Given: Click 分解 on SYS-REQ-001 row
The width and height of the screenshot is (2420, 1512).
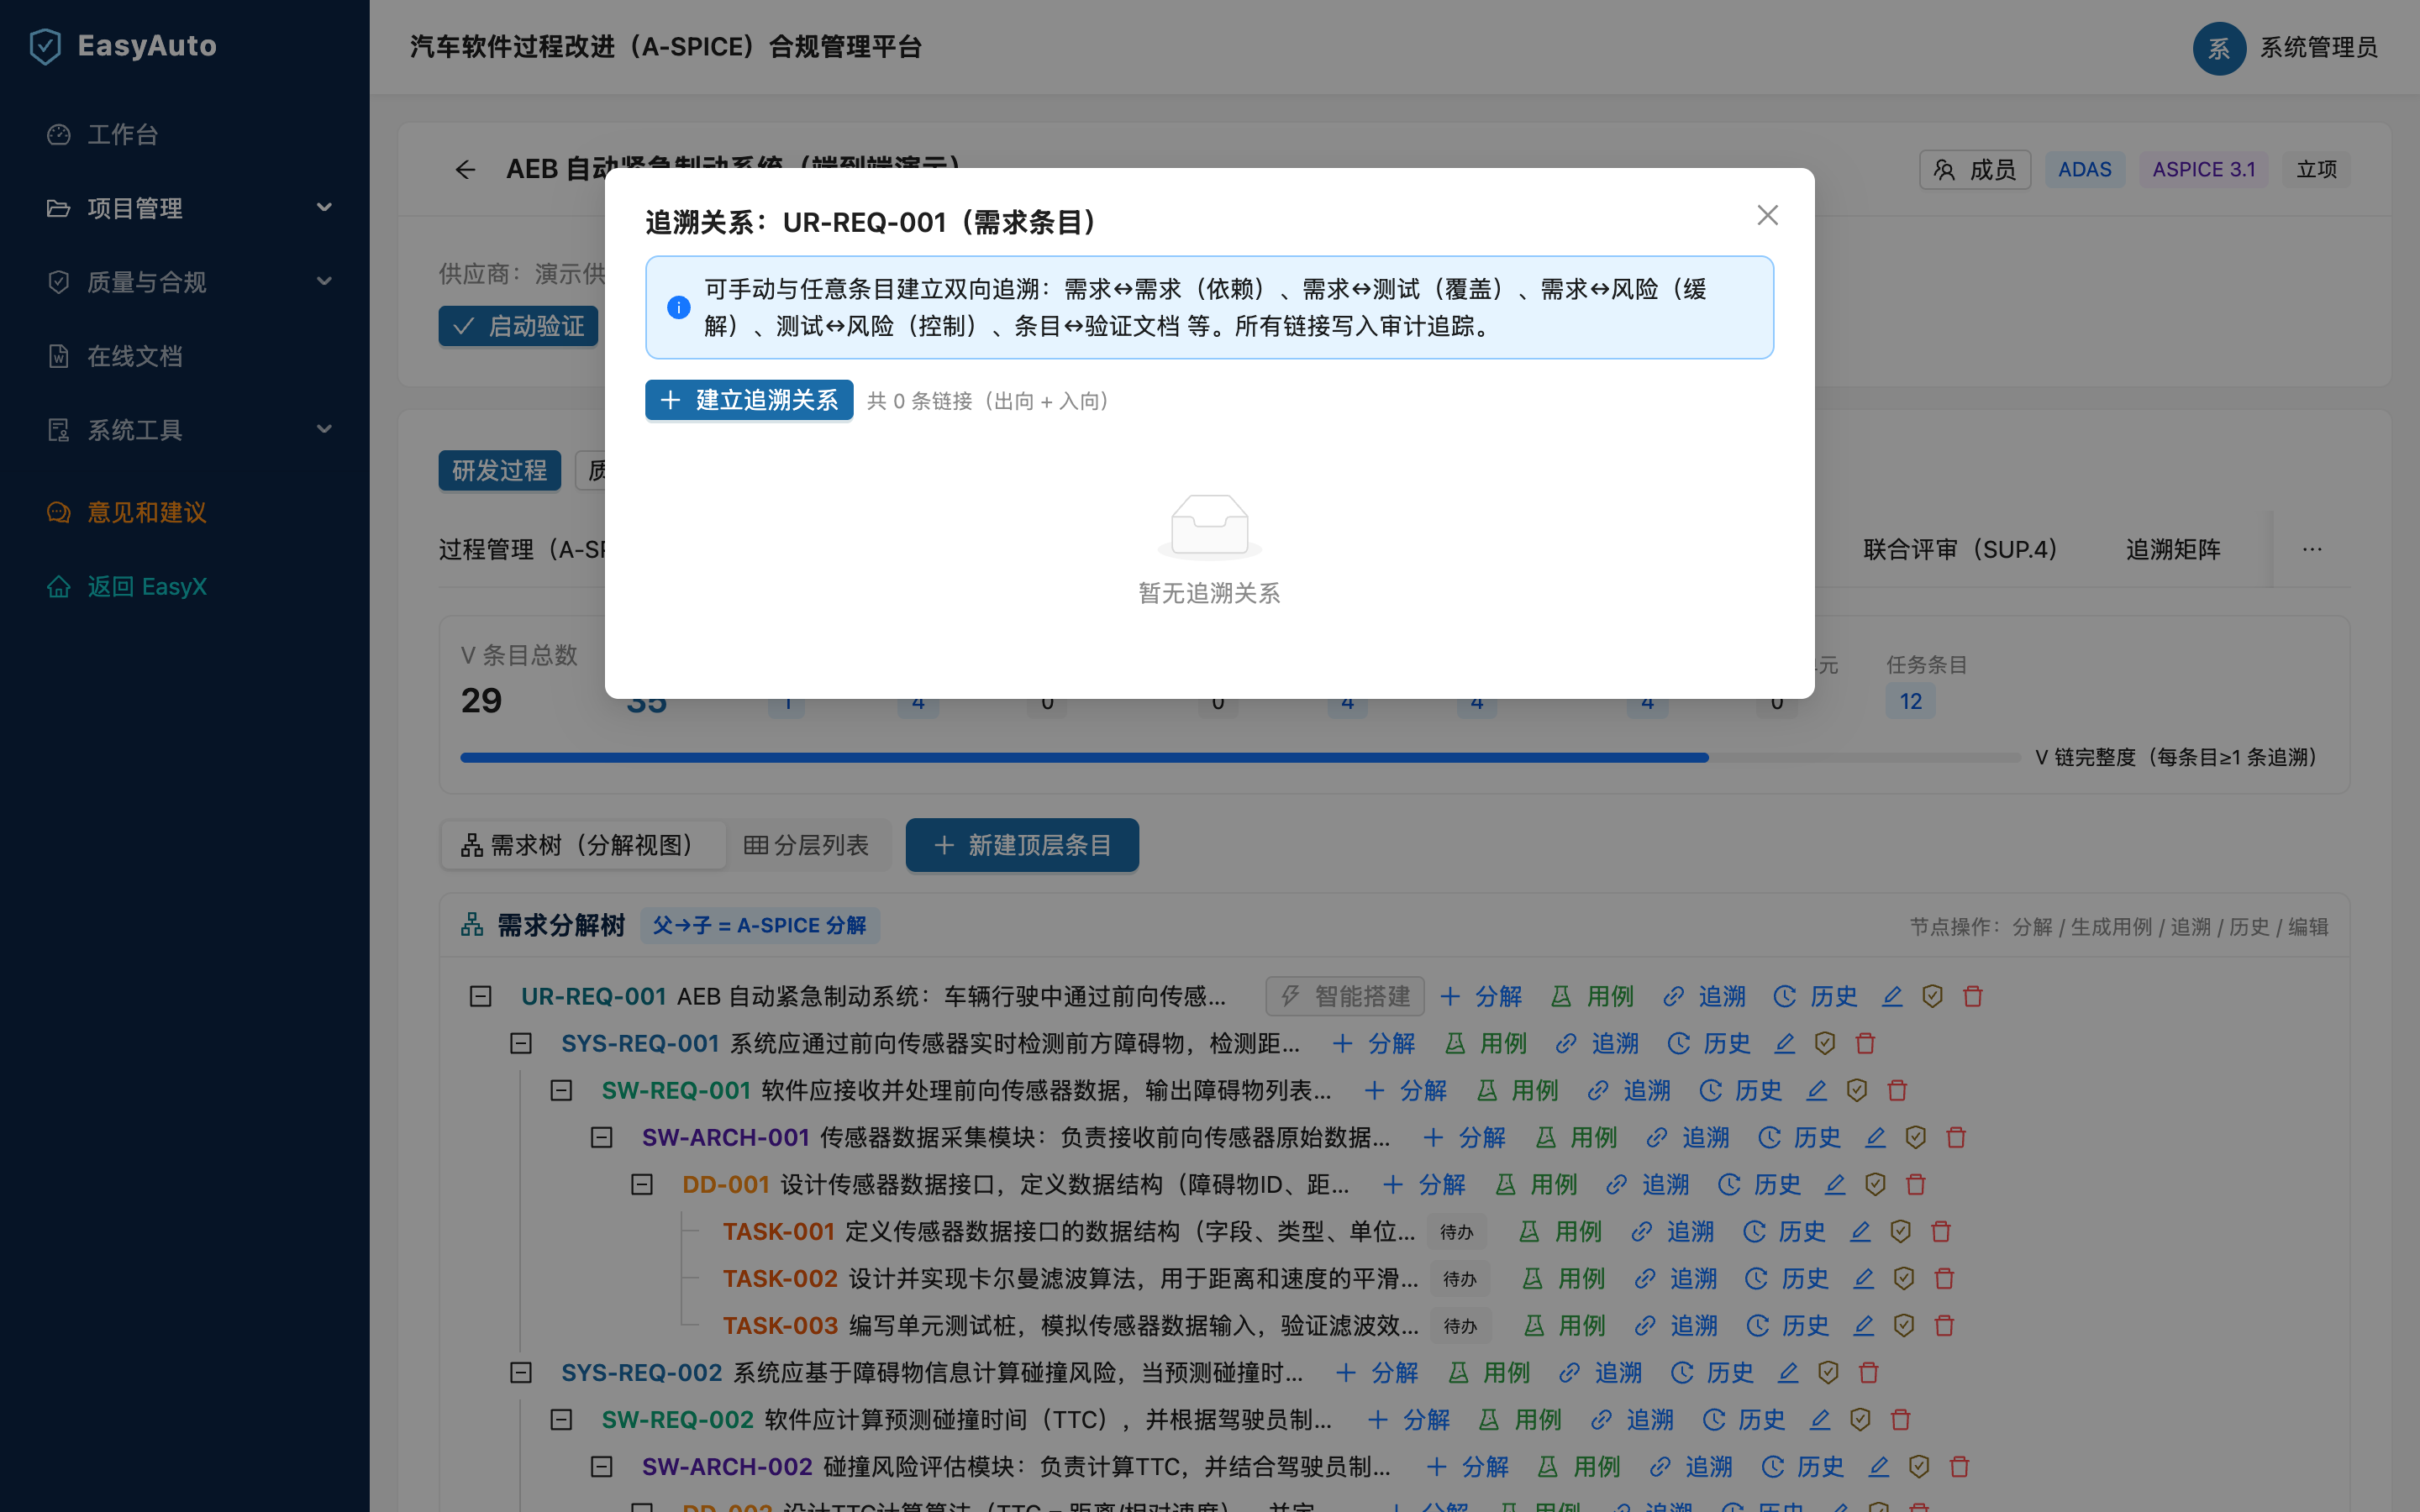Looking at the screenshot, I should (1374, 1043).
